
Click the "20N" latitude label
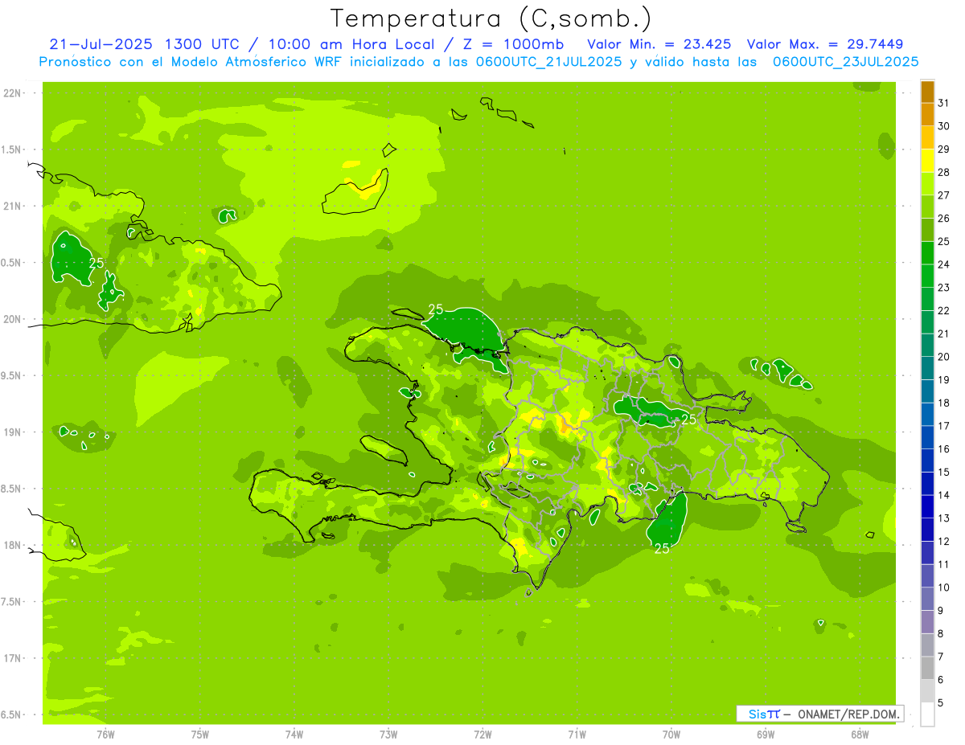click(12, 319)
